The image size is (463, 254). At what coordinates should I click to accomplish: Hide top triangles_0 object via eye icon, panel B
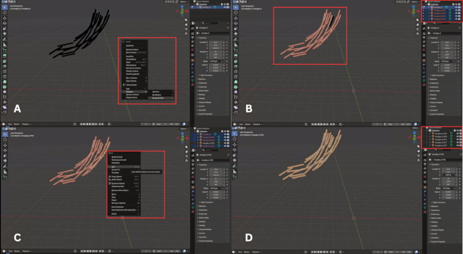pyautogui.click(x=456, y=7)
